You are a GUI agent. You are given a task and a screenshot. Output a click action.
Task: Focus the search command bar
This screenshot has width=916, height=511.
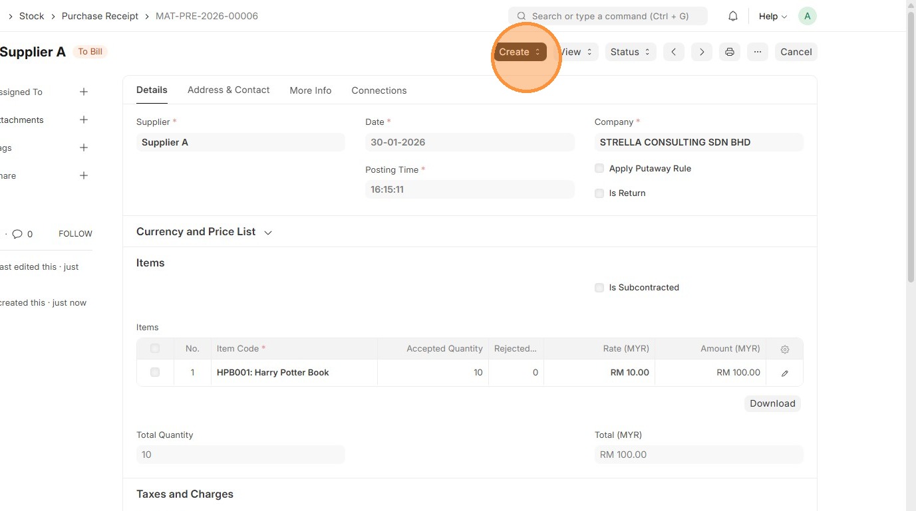pyautogui.click(x=608, y=16)
